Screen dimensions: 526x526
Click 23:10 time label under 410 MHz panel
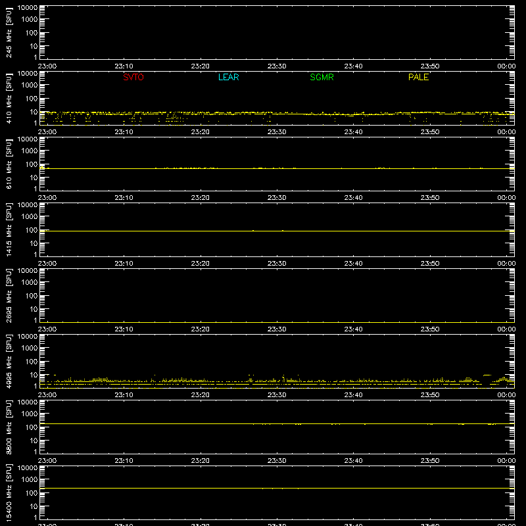click(124, 132)
